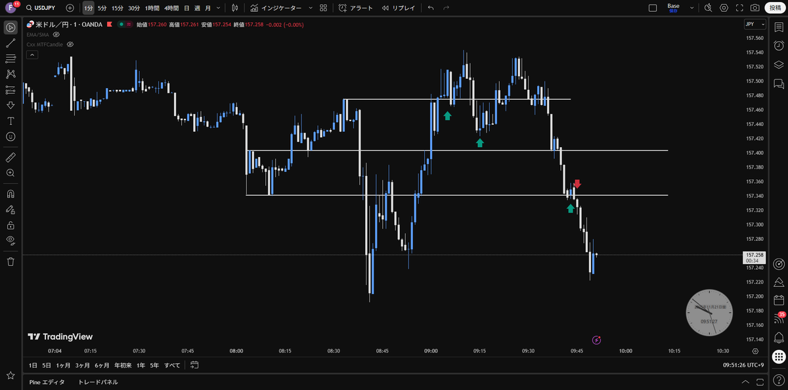The height and width of the screenshot is (390, 788).
Task: Switch to the 30分 timeframe
Action: pyautogui.click(x=134, y=8)
